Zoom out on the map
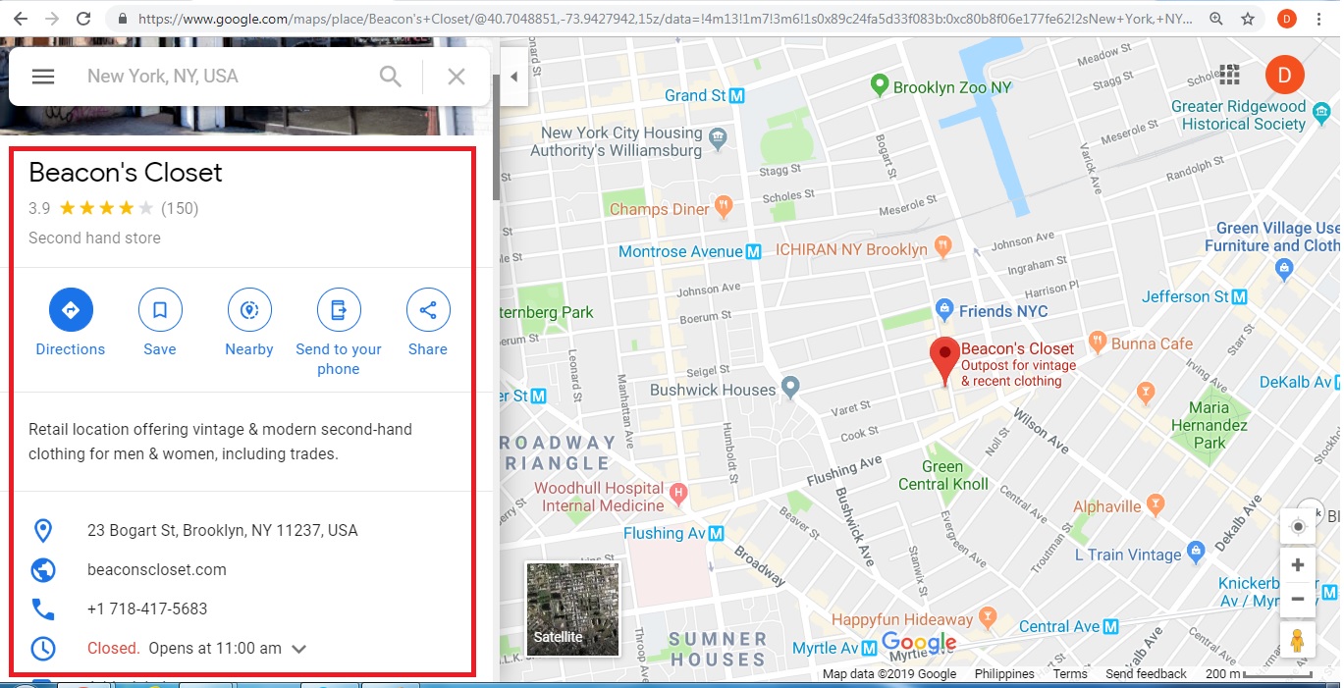Image resolution: width=1344 pixels, height=688 pixels. point(1298,599)
